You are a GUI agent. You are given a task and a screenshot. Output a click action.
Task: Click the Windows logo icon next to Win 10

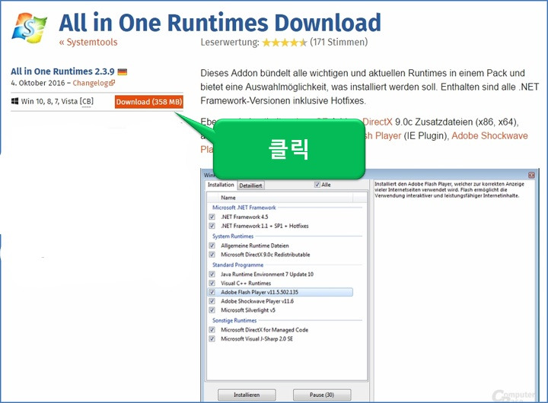coord(14,101)
